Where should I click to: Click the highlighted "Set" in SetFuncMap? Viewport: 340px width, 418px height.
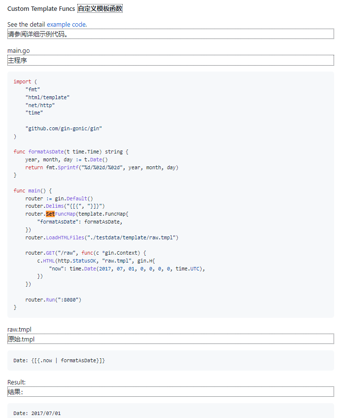[50, 214]
